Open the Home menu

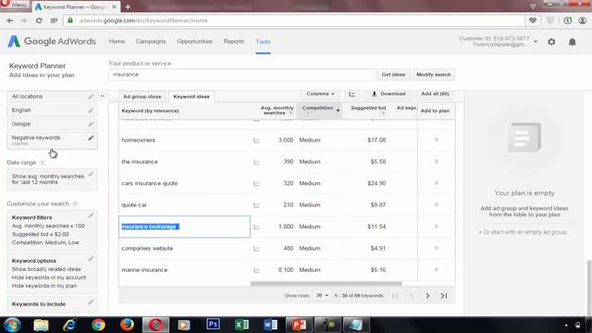[117, 41]
